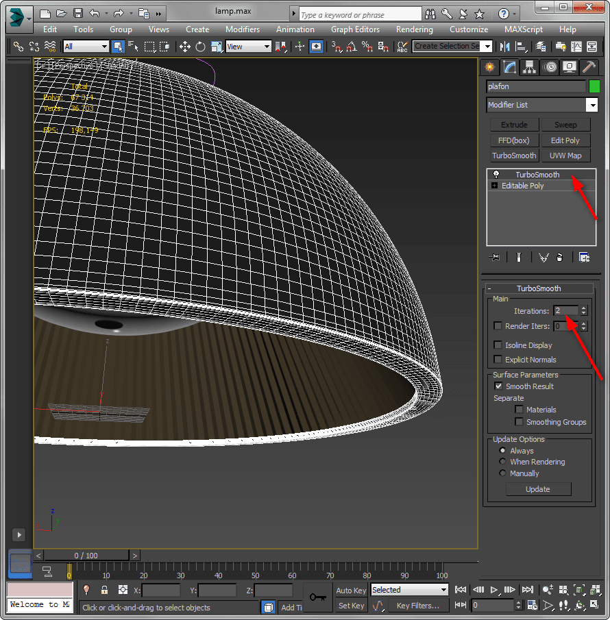
Task: Expand the Editable Poly stack entry
Action: [494, 186]
